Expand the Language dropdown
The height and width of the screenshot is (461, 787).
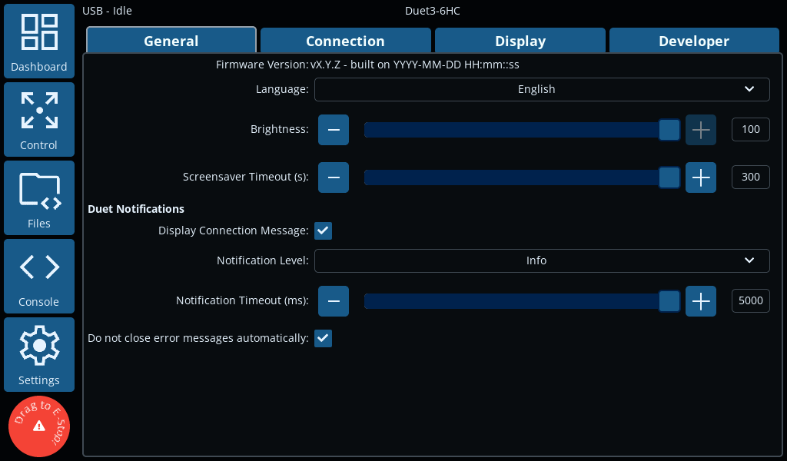[x=542, y=89]
